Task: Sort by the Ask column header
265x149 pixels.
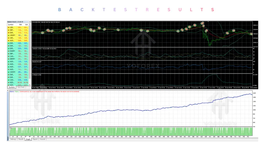Action: pos(26,25)
